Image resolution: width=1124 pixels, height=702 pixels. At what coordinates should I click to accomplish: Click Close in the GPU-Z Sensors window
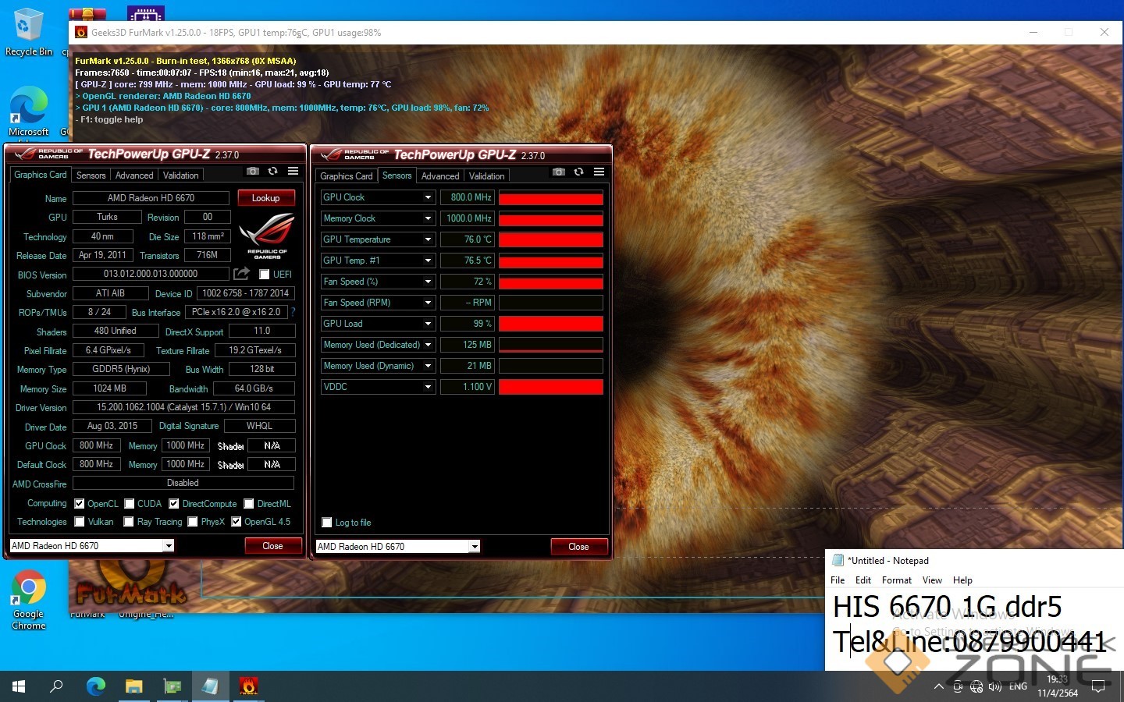[578, 547]
